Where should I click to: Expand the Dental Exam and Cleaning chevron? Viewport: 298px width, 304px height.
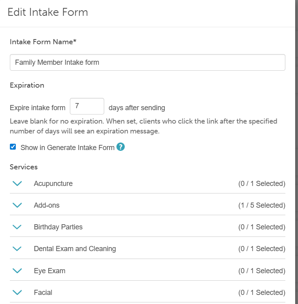tap(17, 249)
